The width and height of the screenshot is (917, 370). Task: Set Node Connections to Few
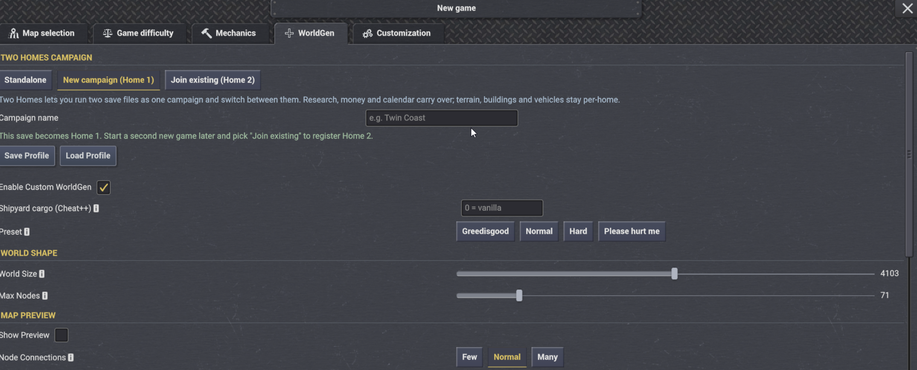pyautogui.click(x=469, y=357)
